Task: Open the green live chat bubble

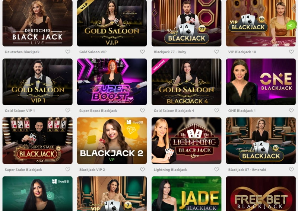Action: click(291, 25)
